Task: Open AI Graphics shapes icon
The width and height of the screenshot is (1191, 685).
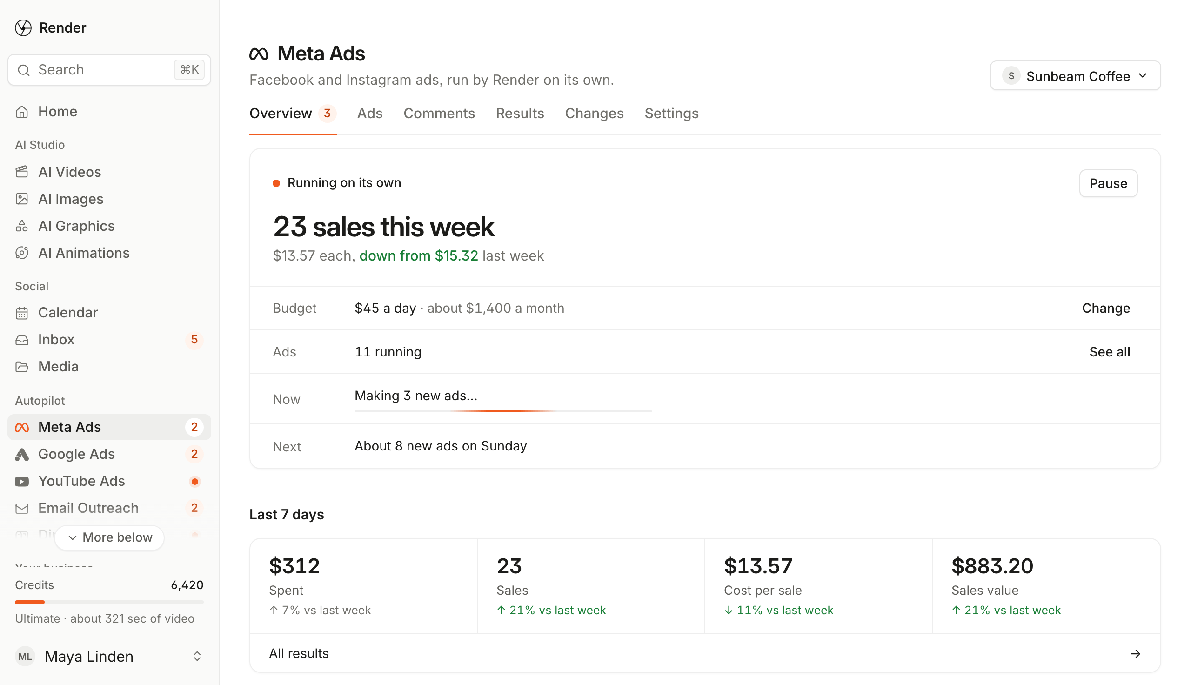Action: tap(21, 226)
